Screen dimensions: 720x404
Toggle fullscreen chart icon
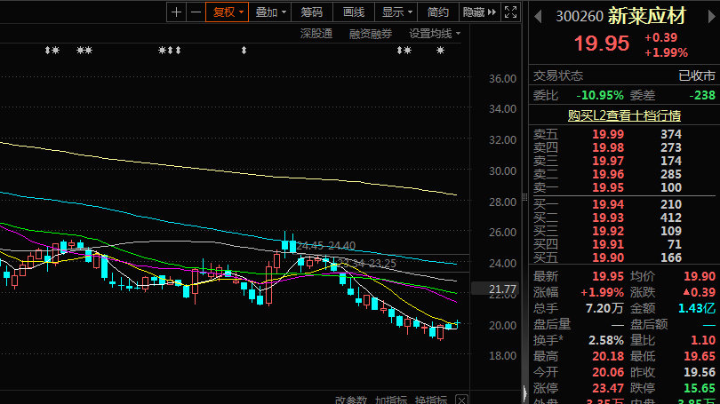(x=510, y=12)
